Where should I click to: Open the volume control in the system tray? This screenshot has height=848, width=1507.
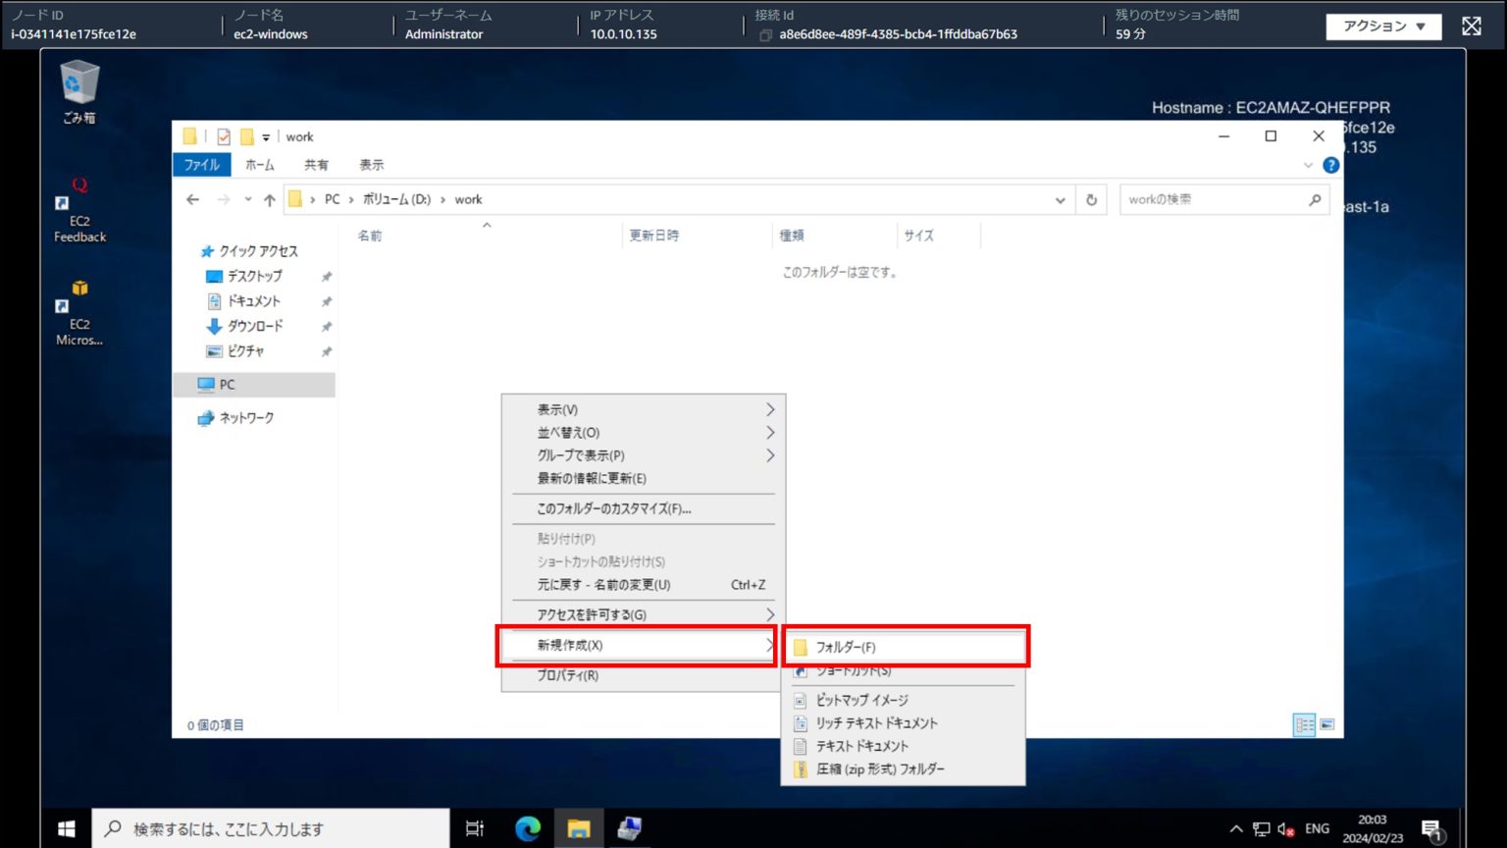[1284, 828]
